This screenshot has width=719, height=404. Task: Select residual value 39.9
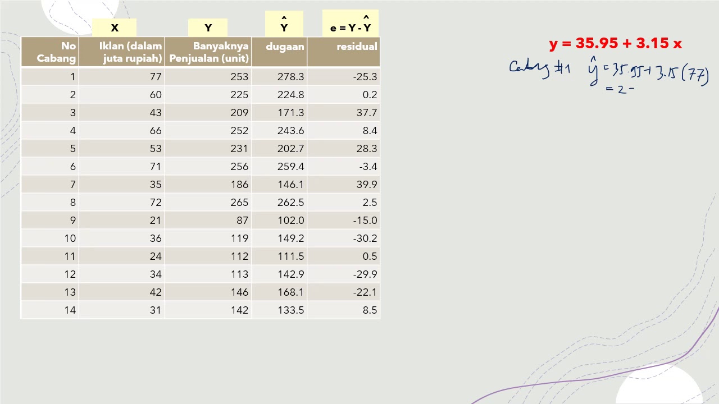click(367, 185)
